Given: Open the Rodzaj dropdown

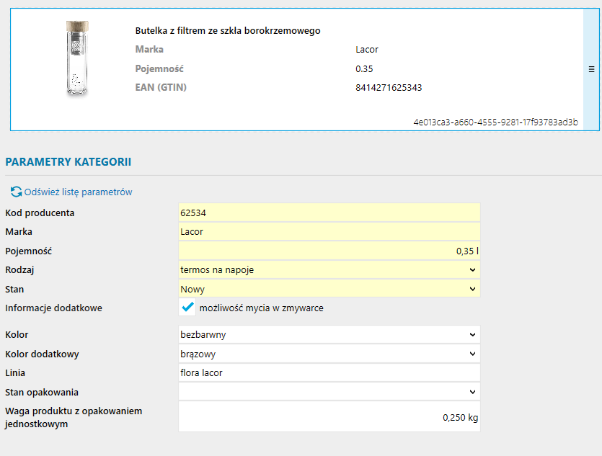Looking at the screenshot, I should (329, 269).
